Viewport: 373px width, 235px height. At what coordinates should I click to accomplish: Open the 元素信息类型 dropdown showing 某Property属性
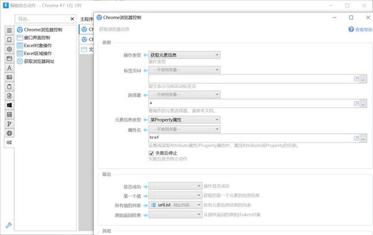185,120
